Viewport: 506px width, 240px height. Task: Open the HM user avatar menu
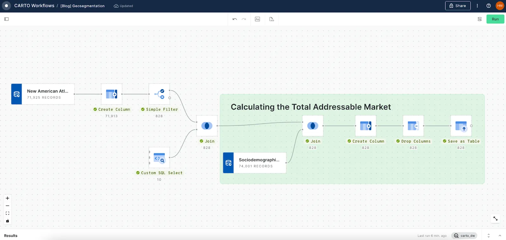tap(500, 6)
